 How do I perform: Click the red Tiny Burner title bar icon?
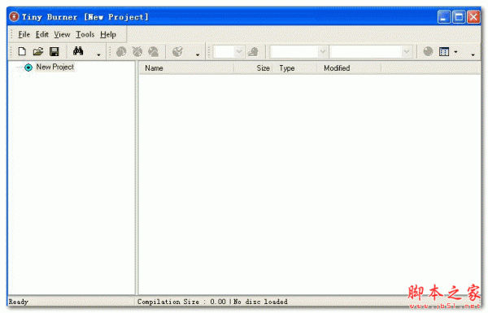point(14,16)
